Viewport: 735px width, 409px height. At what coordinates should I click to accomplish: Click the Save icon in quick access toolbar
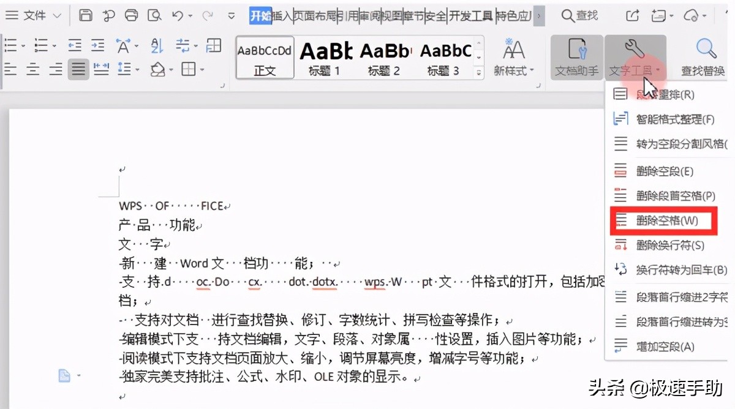pyautogui.click(x=86, y=15)
